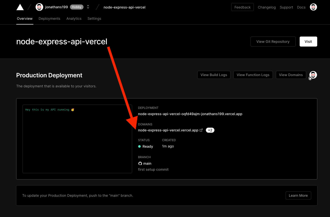Click the Vercel triangle logo
This screenshot has height=217, width=330.
tap(20, 7)
